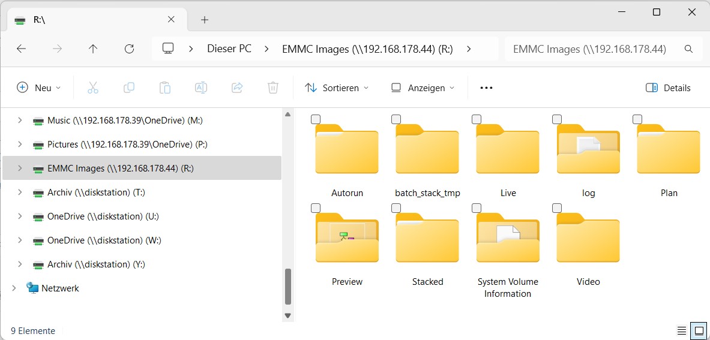Click the Neu create button
The image size is (710, 340).
coord(39,88)
